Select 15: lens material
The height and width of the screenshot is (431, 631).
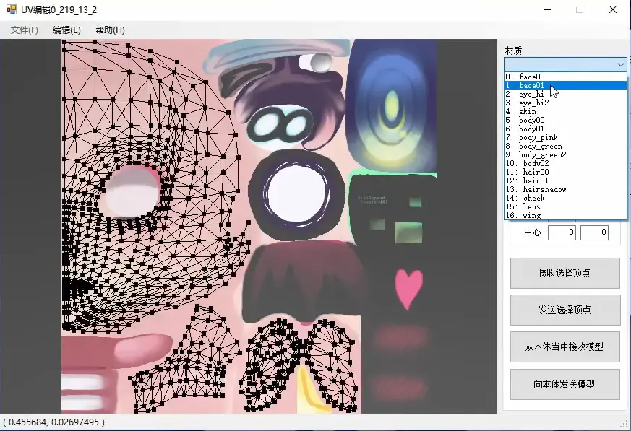565,206
